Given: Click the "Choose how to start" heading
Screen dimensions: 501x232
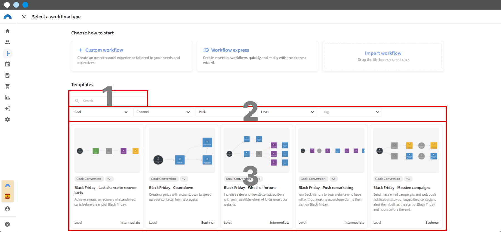Looking at the screenshot, I should click(x=92, y=33).
